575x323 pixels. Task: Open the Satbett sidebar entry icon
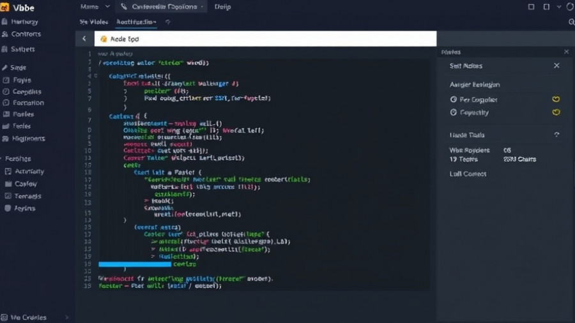[x=4, y=49]
